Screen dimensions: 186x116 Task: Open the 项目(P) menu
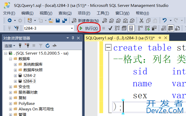(x=84, y=13)
